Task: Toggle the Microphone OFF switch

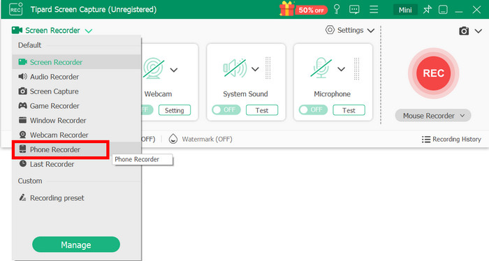Action: 313,110
